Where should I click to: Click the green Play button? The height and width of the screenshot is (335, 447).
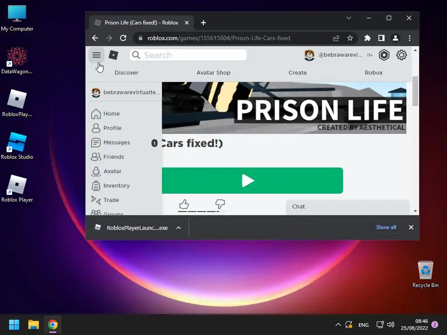(x=252, y=181)
